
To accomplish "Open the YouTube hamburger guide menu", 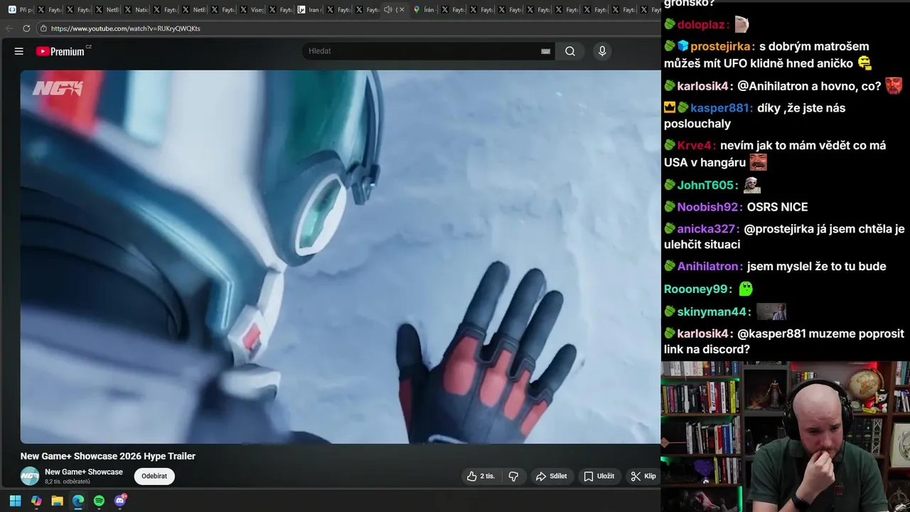I will 19,51.
